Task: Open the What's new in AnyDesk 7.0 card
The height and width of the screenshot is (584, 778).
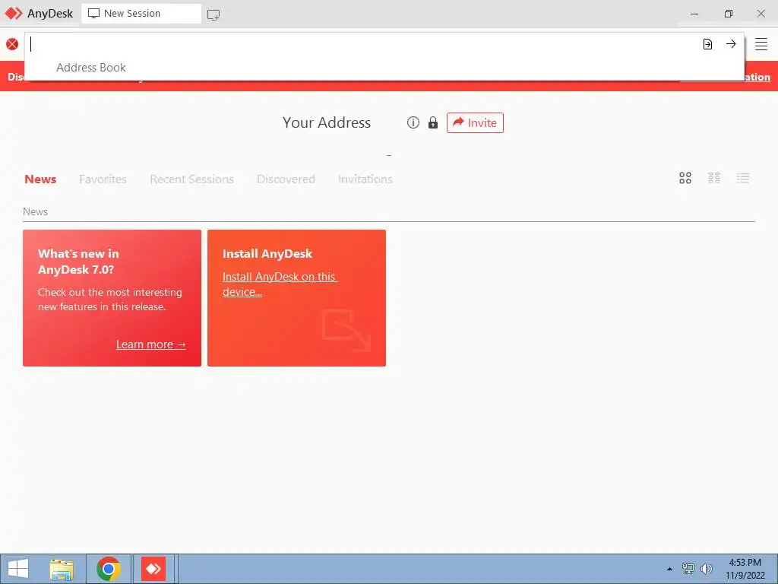Action: (112, 298)
